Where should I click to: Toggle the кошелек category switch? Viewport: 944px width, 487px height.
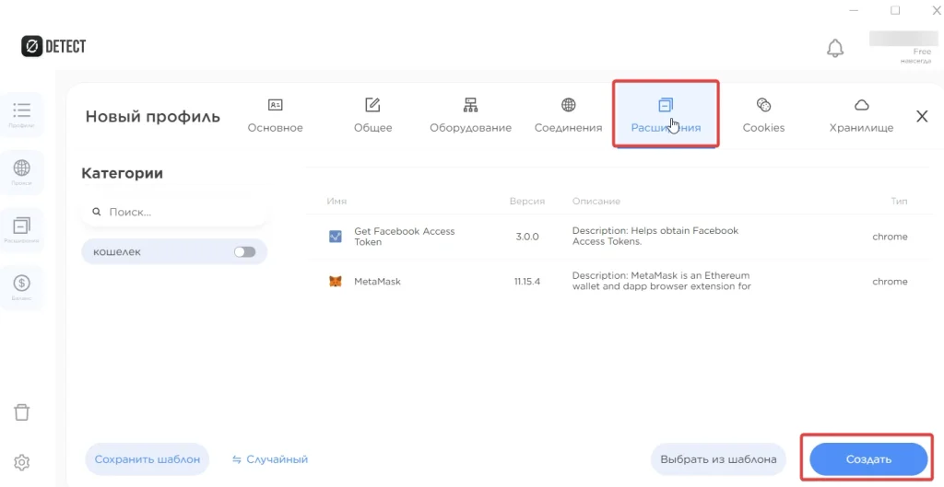pyautogui.click(x=244, y=252)
